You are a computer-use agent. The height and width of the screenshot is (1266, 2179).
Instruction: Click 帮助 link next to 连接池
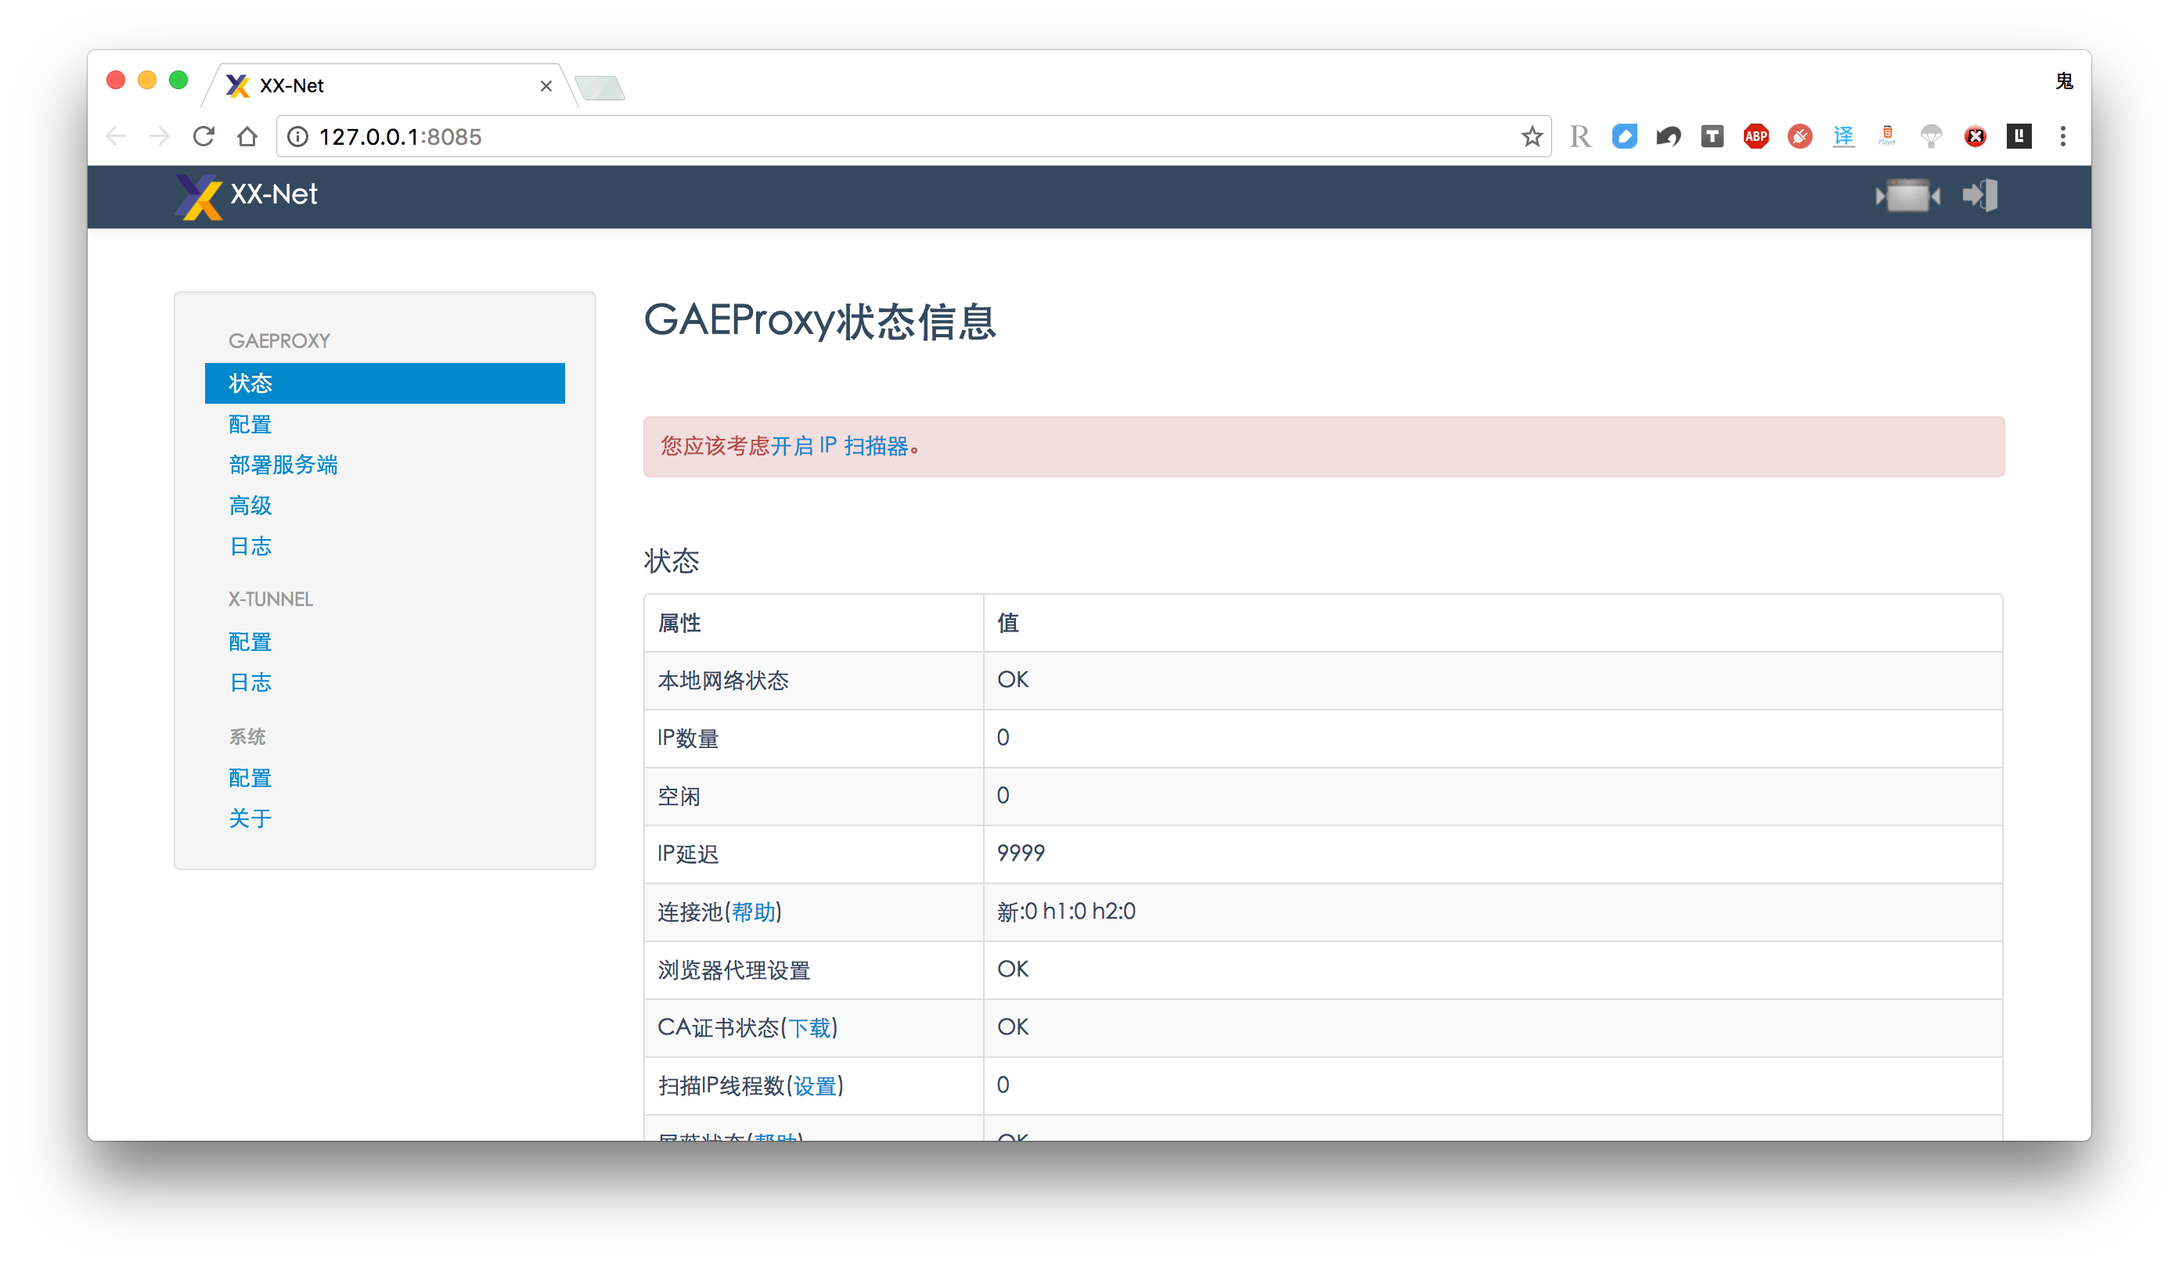753,912
